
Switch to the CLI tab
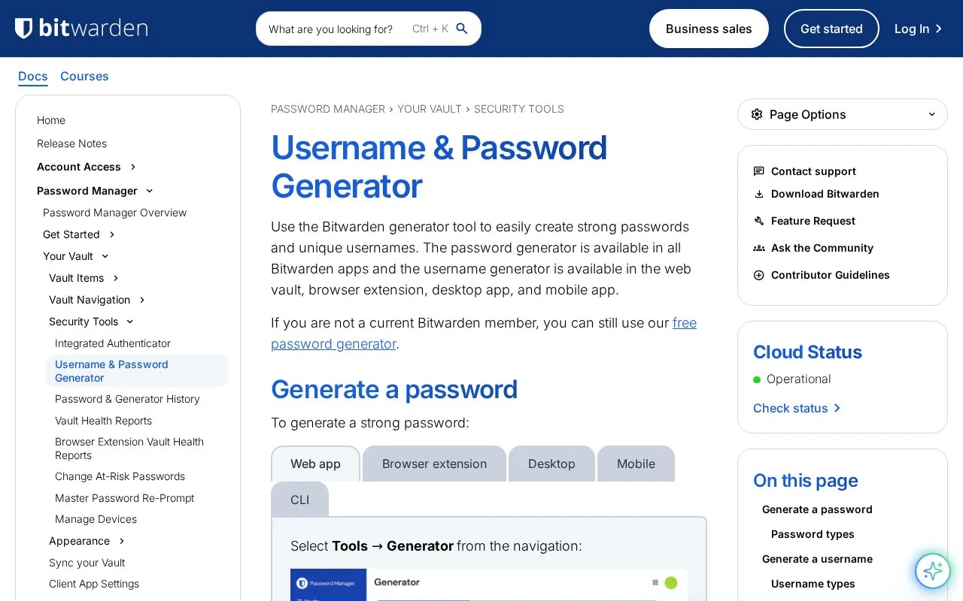coord(300,500)
